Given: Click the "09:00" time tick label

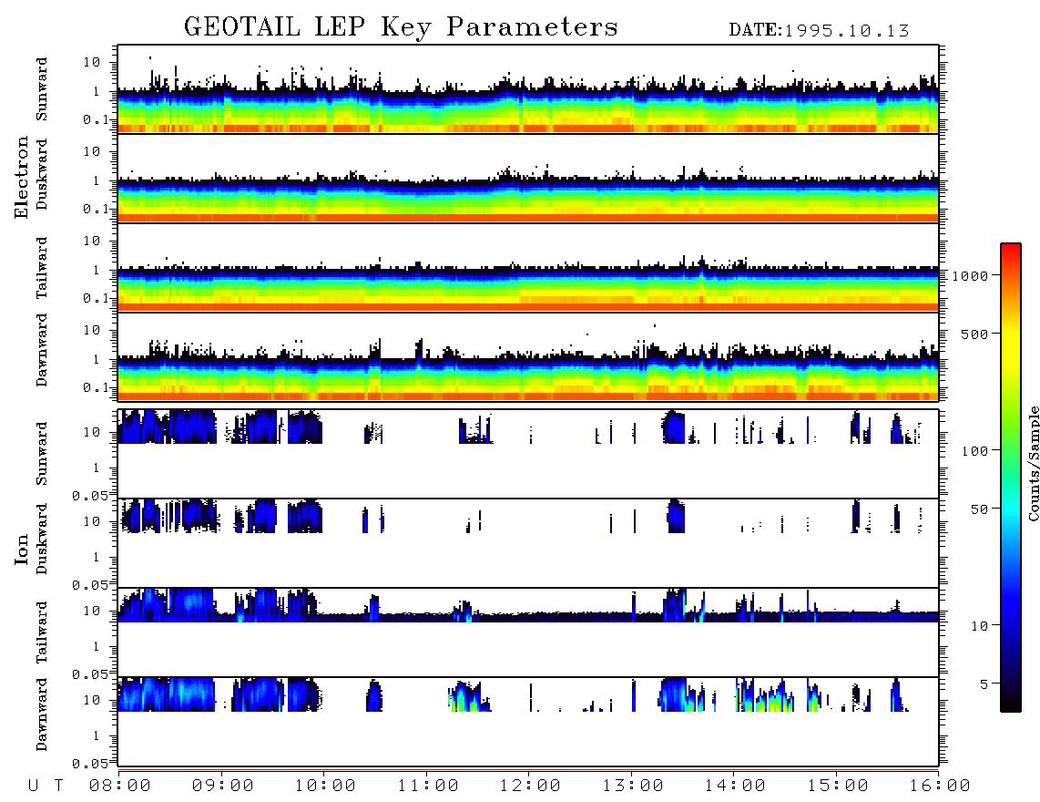Looking at the screenshot, I should pyautogui.click(x=223, y=786).
